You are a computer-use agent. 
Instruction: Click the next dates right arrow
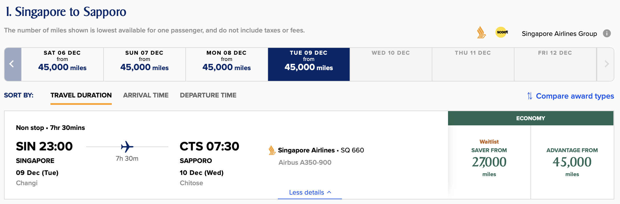pos(606,64)
